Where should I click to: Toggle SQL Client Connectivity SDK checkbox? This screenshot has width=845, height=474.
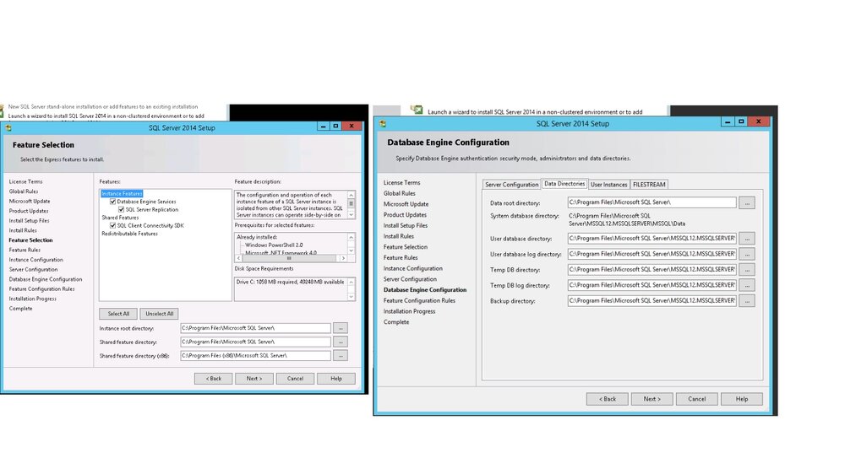pyautogui.click(x=112, y=225)
